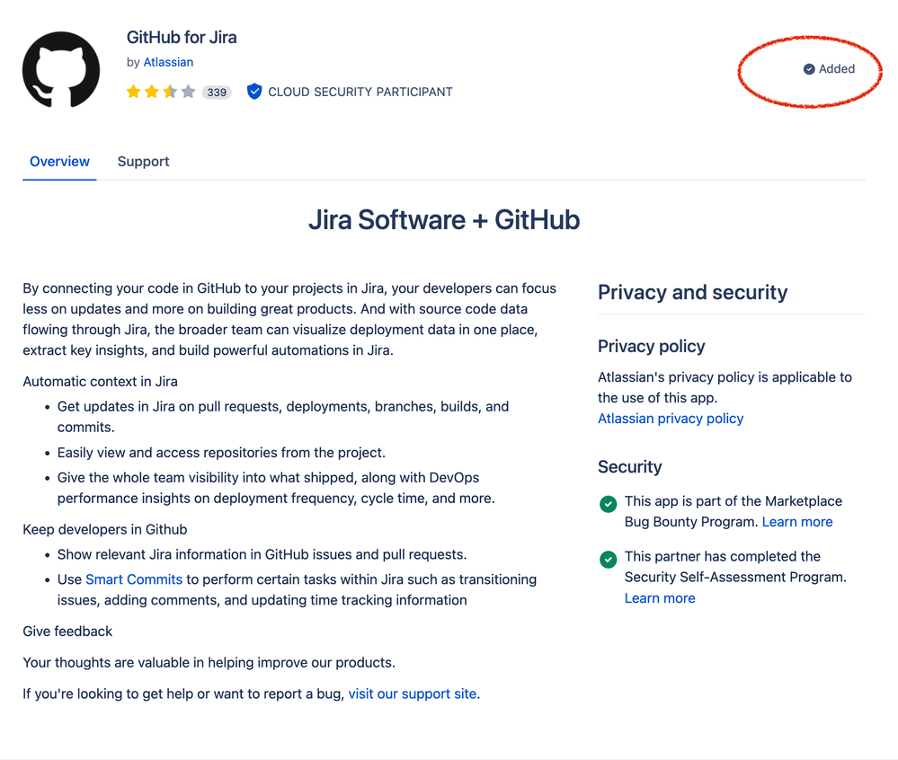Follow the visit our support site link
The width and height of the screenshot is (898, 760).
click(413, 694)
